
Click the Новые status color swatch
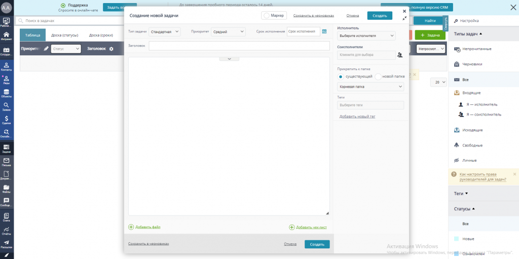457,239
